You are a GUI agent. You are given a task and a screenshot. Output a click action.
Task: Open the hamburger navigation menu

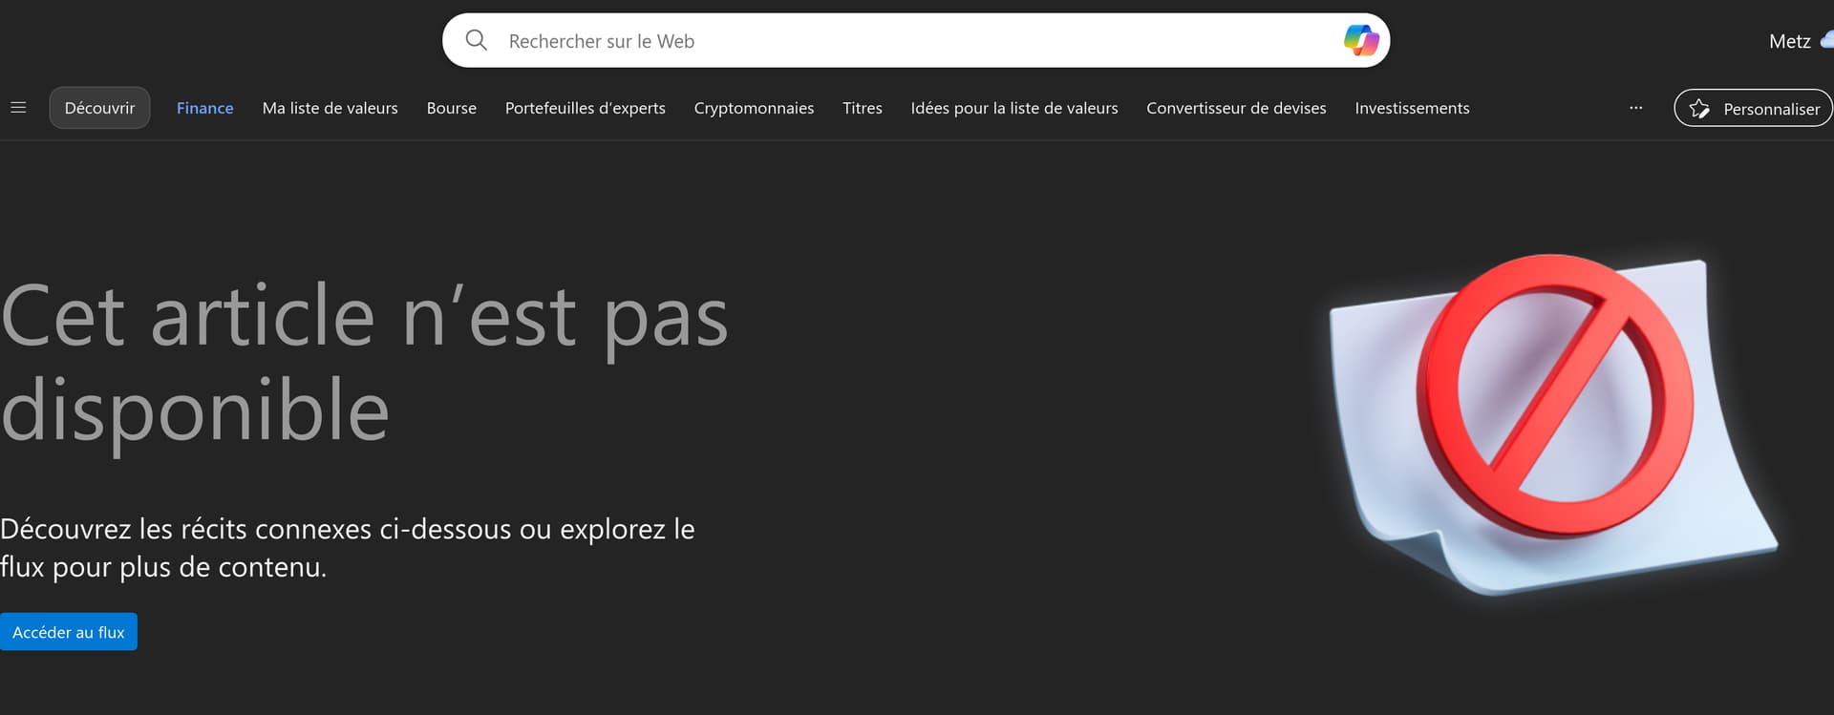[18, 108]
